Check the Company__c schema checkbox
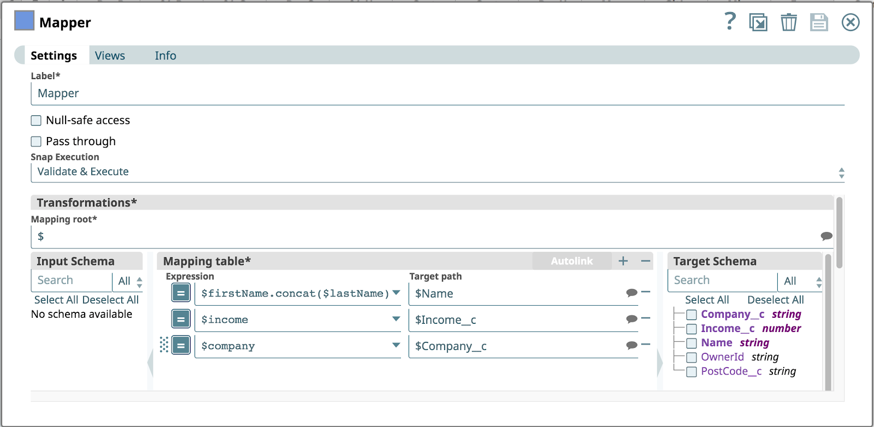 (x=692, y=315)
